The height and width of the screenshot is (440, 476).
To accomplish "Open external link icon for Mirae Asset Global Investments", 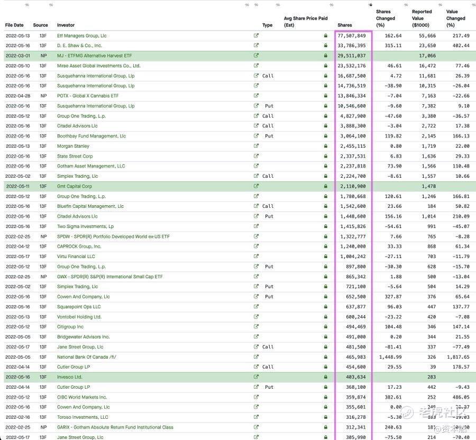I will pos(256,66).
